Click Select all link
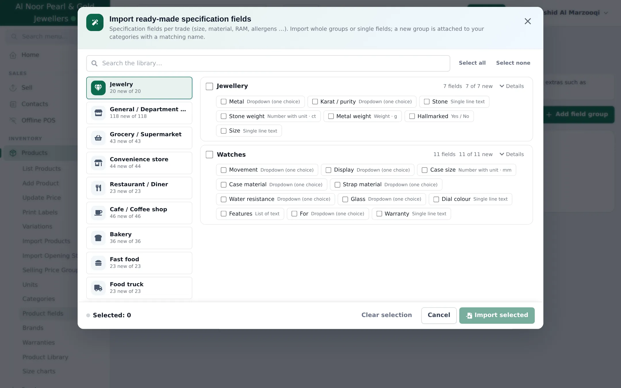 pos(472,63)
